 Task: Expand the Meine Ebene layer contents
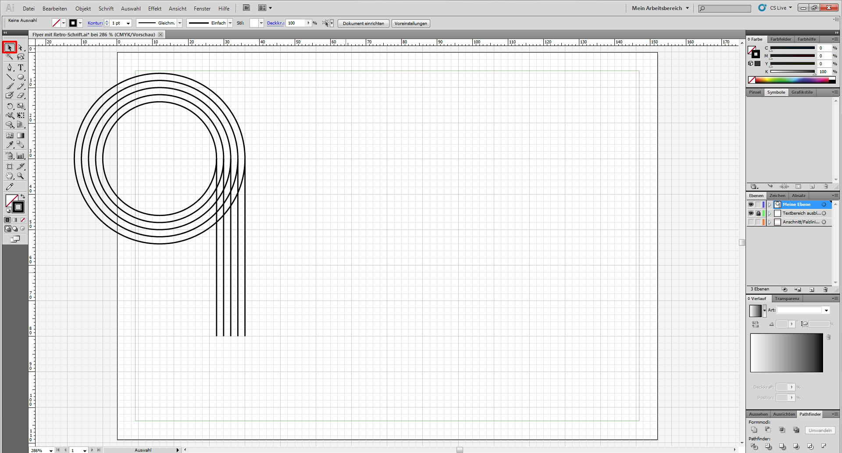click(x=770, y=205)
